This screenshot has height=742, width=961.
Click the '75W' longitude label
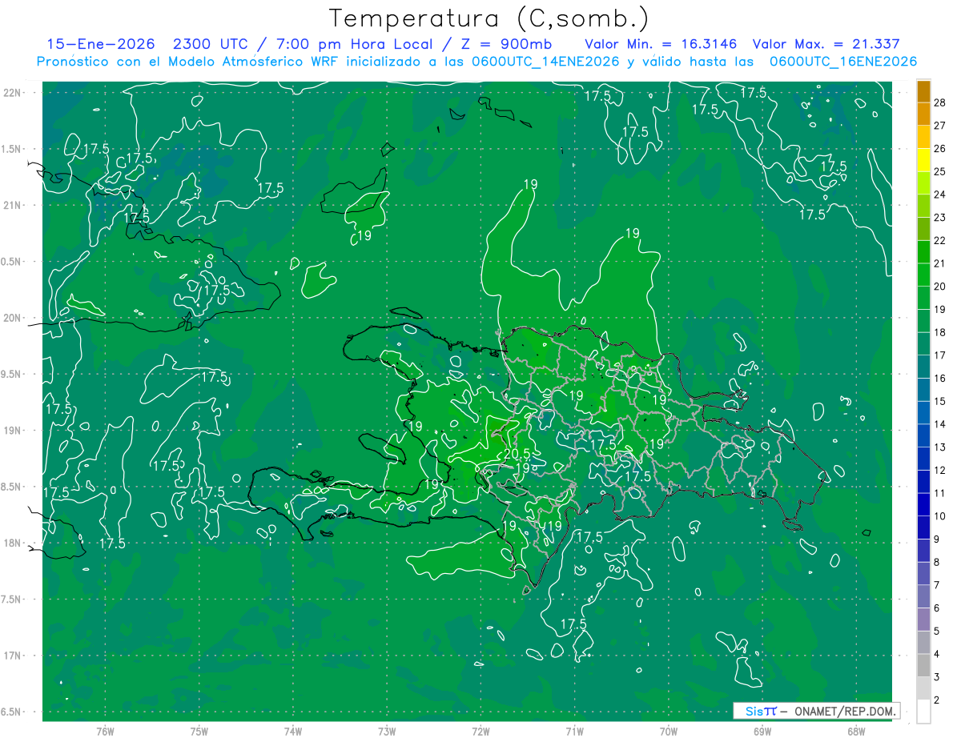click(x=199, y=731)
